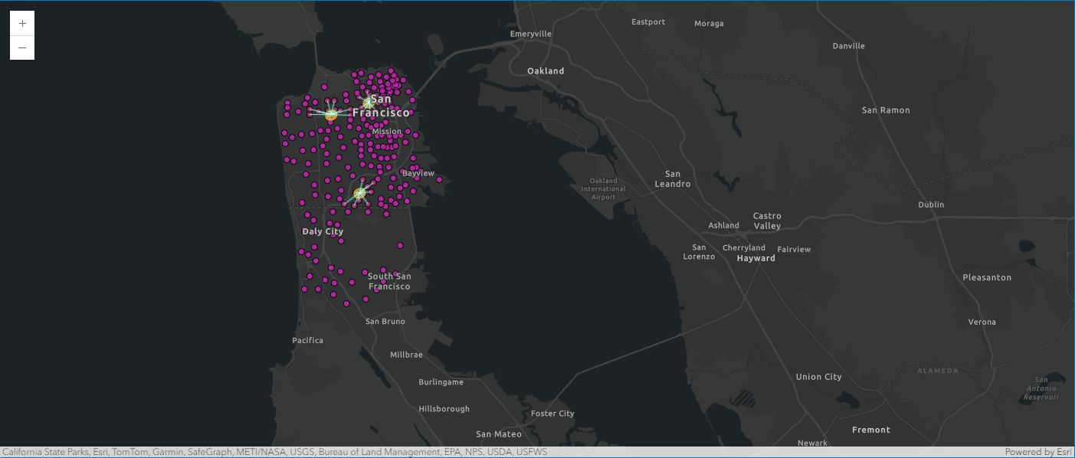Screen dimensions: 1075x458
Task: Select the westernmost orange hub marker with radiating lines
Action: (331, 114)
